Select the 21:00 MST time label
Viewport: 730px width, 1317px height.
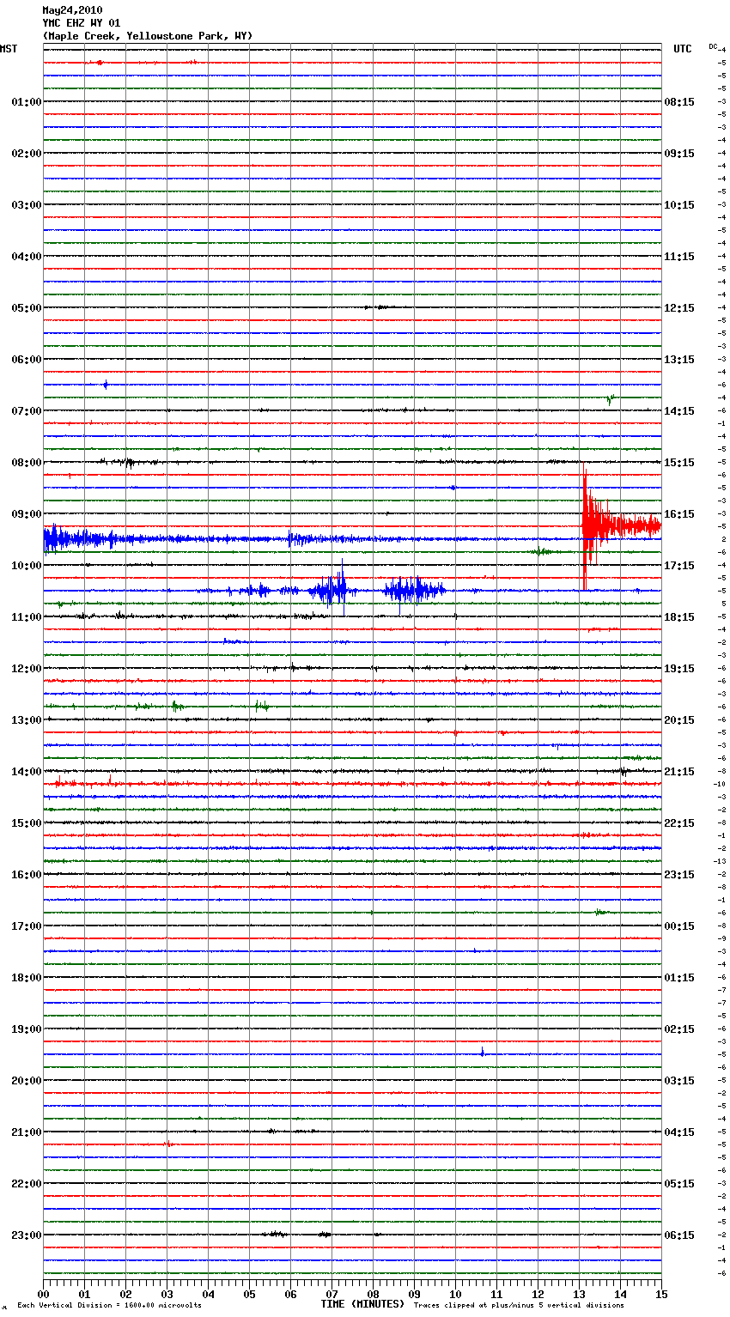[x=27, y=1132]
